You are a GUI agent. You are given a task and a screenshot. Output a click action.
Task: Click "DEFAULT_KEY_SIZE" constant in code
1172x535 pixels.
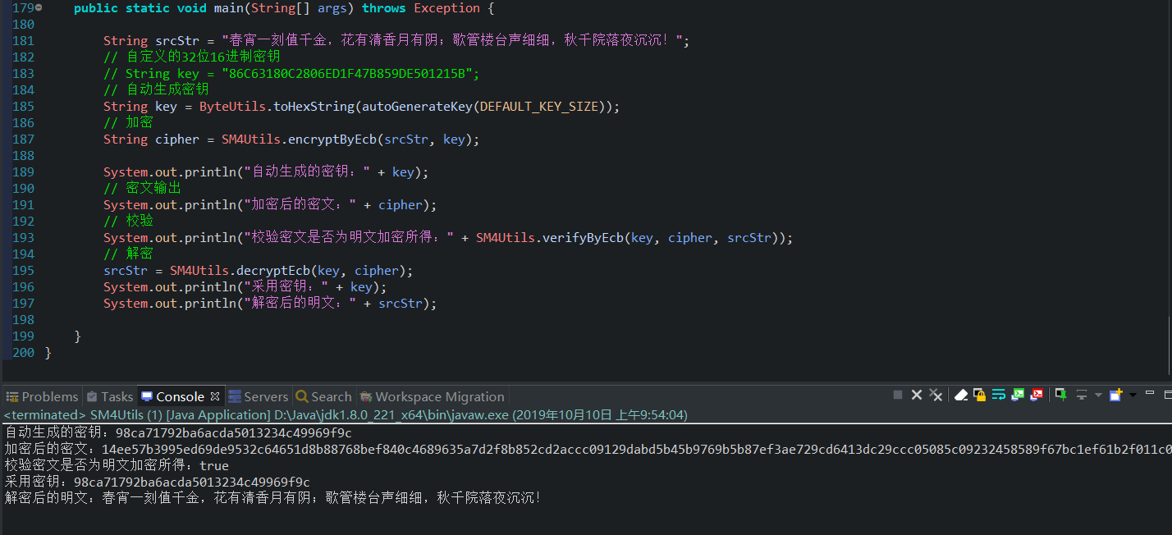(x=539, y=107)
